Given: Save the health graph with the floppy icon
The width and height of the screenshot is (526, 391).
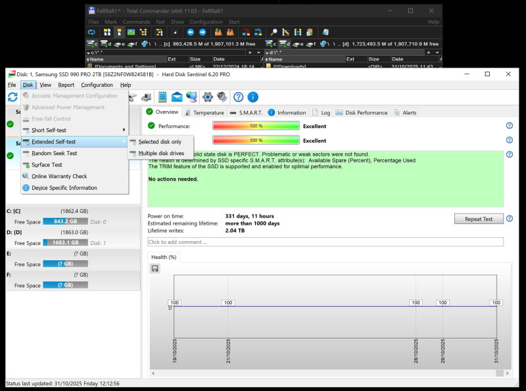Looking at the screenshot, I should point(155,269).
